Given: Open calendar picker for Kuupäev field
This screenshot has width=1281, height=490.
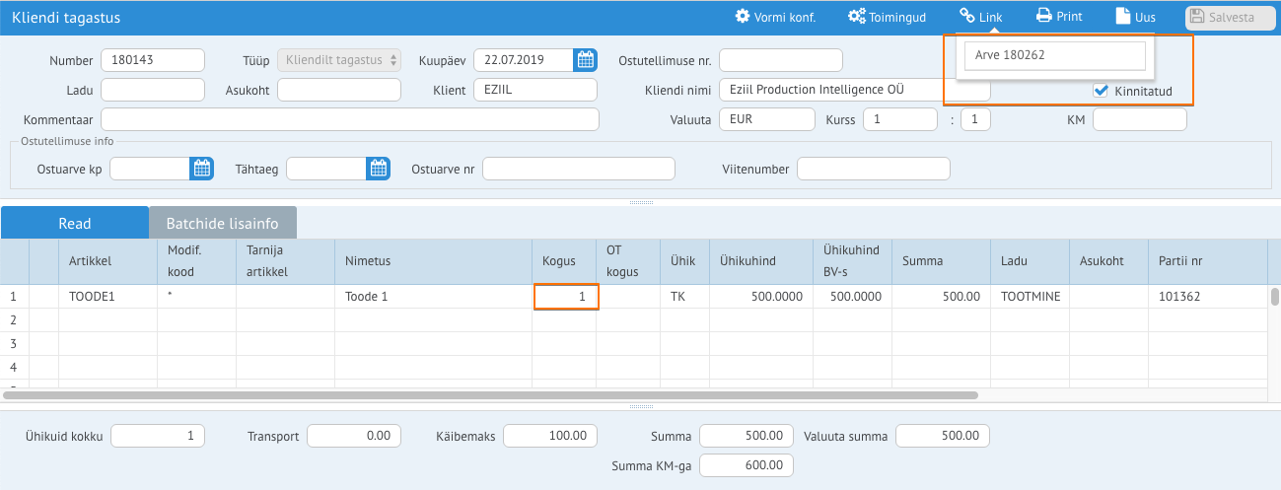Looking at the screenshot, I should click(x=586, y=60).
